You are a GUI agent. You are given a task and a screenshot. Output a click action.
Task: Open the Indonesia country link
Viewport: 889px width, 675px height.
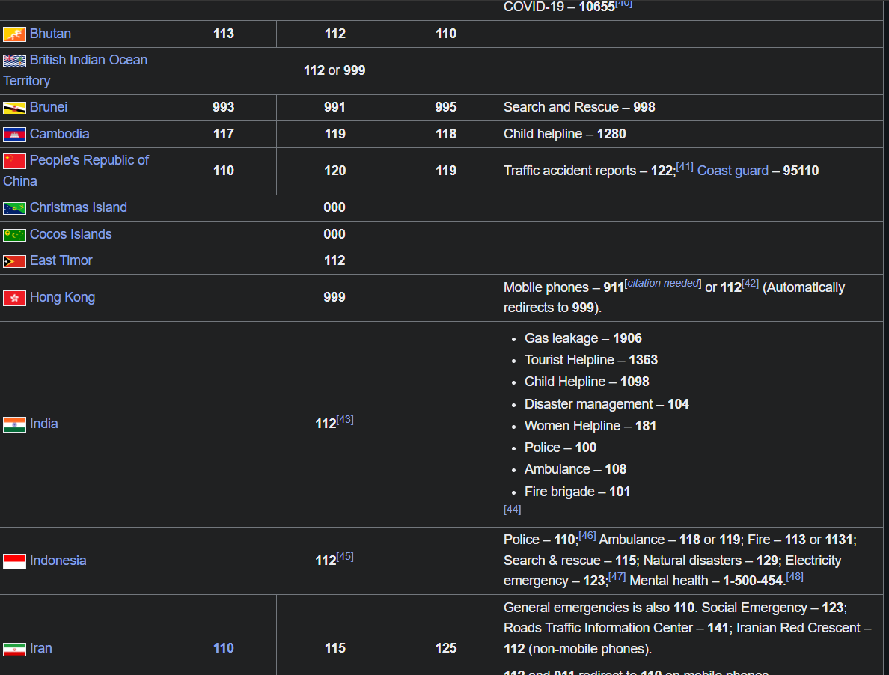click(x=58, y=561)
